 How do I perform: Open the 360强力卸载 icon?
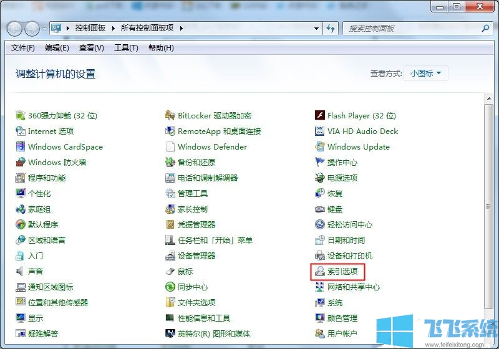point(21,115)
